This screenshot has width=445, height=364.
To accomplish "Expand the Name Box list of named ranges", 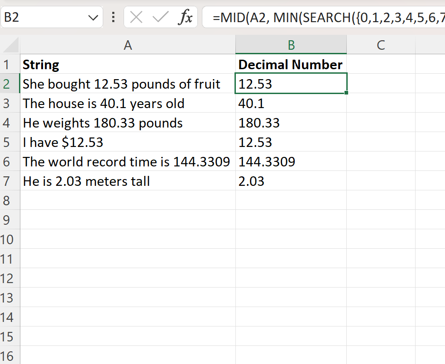I will 92,17.
